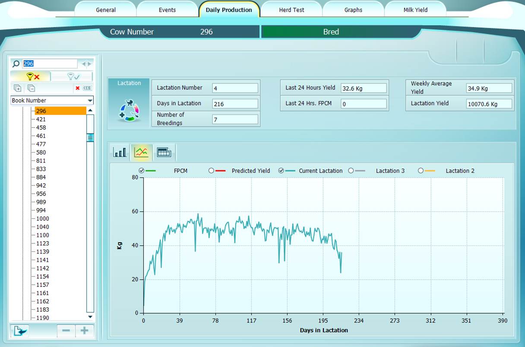Click the magnifier search icon
This screenshot has height=347, width=525.
coord(16,64)
